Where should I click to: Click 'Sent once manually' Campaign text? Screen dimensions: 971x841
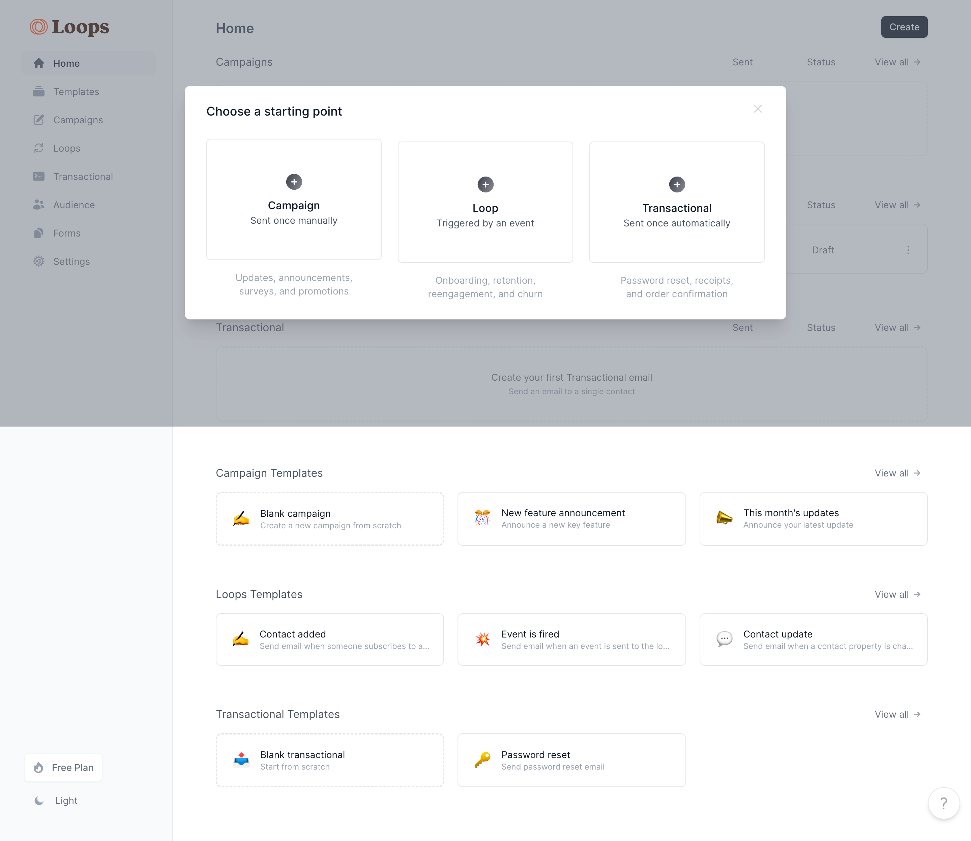pyautogui.click(x=294, y=221)
